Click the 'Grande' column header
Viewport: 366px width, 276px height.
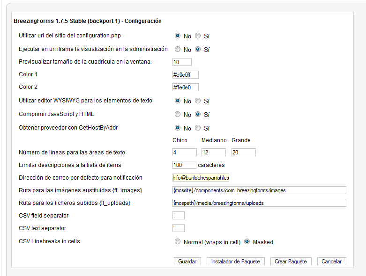[241, 140]
